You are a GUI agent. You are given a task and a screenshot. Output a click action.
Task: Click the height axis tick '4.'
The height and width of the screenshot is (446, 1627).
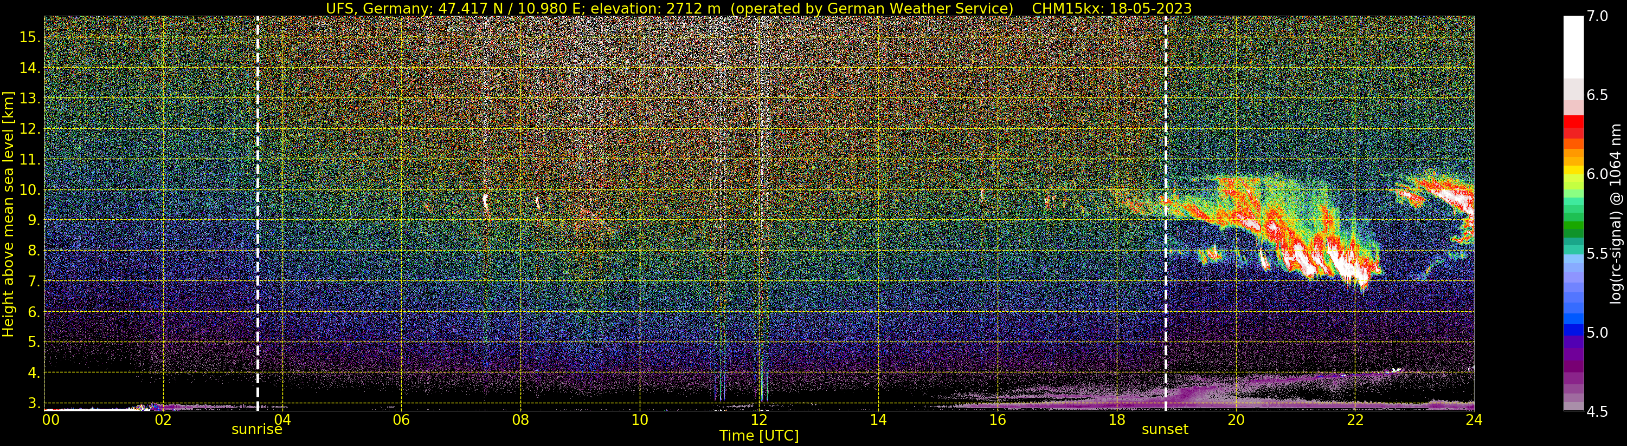click(x=34, y=372)
